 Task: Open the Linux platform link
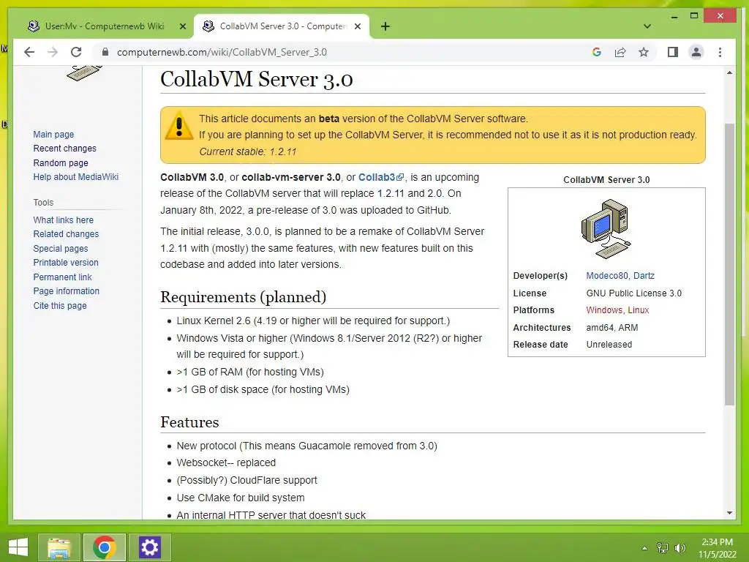click(x=638, y=310)
